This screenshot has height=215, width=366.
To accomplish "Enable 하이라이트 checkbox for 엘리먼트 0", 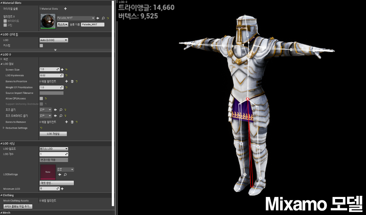I will (x=5, y=21).
